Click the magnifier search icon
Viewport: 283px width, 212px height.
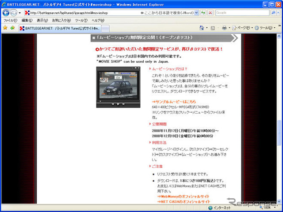273,13
